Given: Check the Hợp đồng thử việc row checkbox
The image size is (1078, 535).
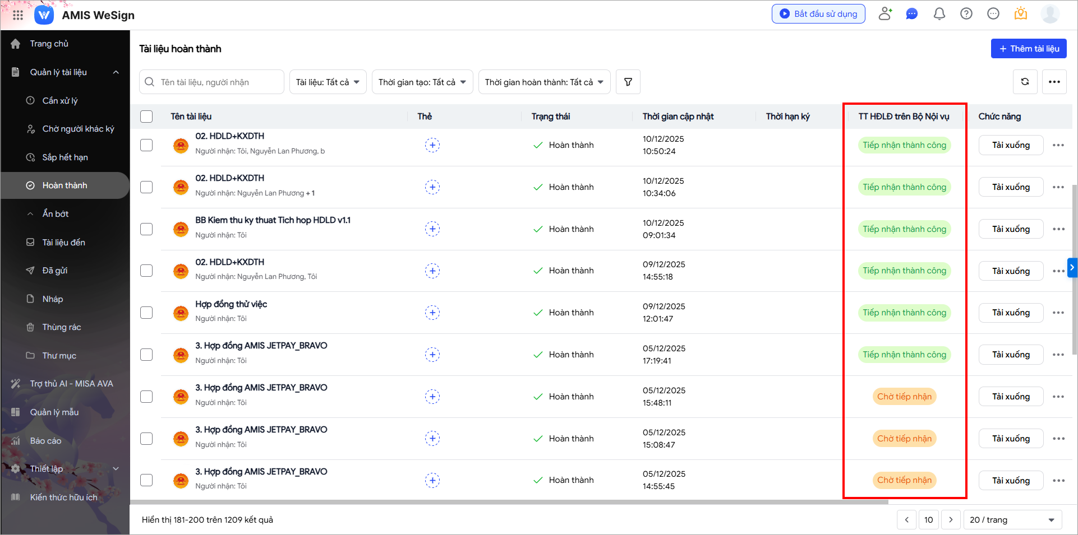Looking at the screenshot, I should (x=146, y=313).
